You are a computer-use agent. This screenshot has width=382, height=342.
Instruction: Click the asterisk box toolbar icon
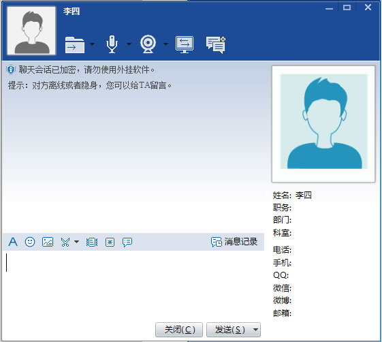pyautogui.click(x=110, y=242)
